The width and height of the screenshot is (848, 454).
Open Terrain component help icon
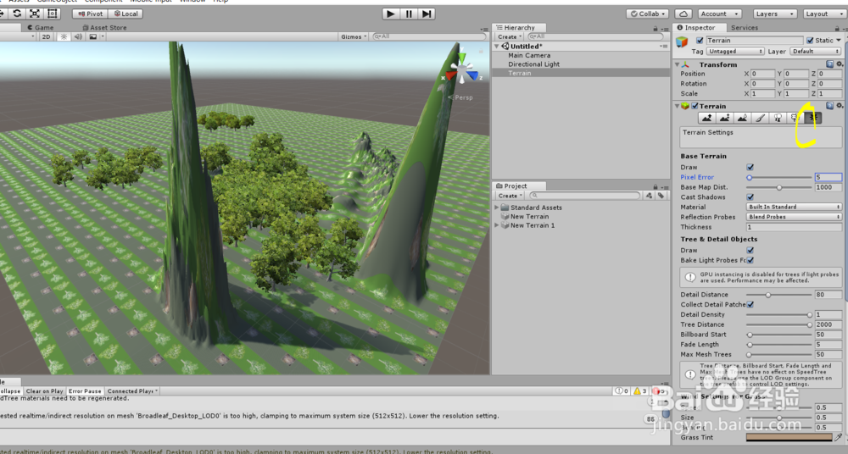pos(829,106)
